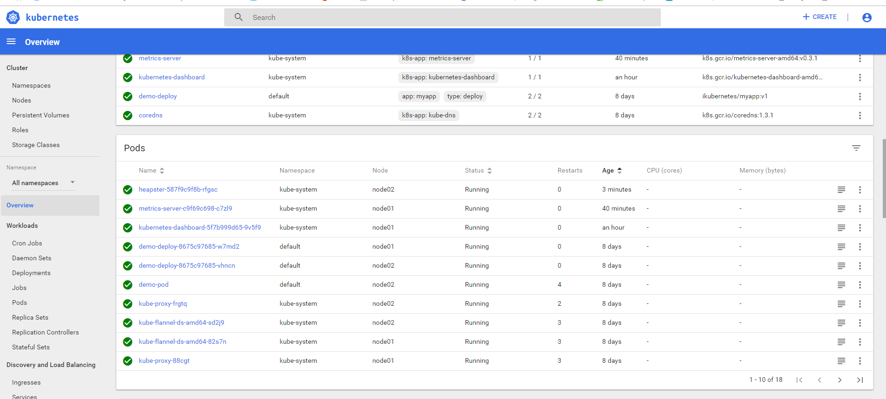
Task: Open Workloads section in the sidebar
Action: (x=22, y=226)
